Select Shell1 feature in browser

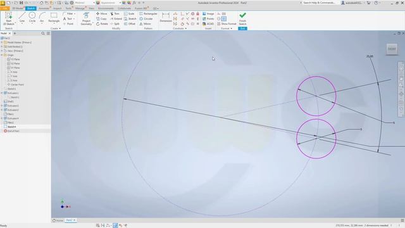pos(9,101)
